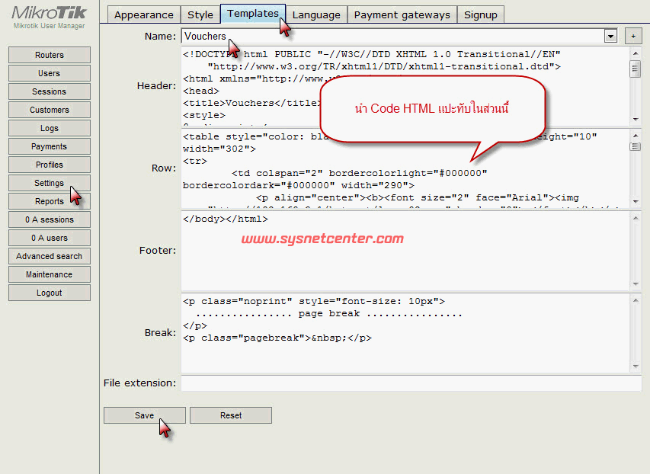Click the Header scrollbar thumb
The image size is (650, 474).
[636, 69]
